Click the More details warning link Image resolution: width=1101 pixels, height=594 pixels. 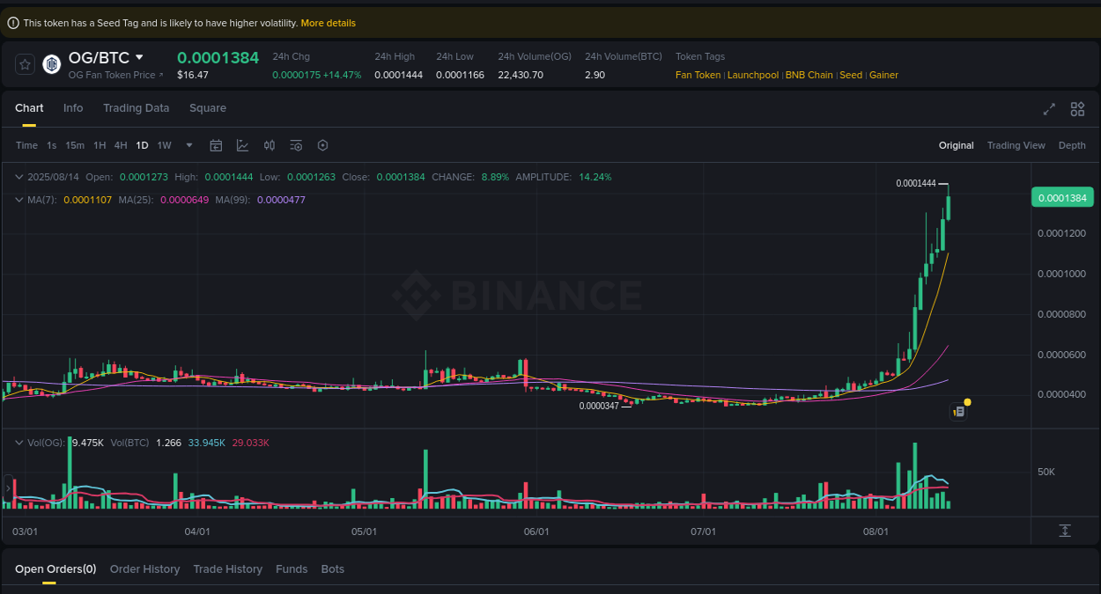tap(328, 22)
